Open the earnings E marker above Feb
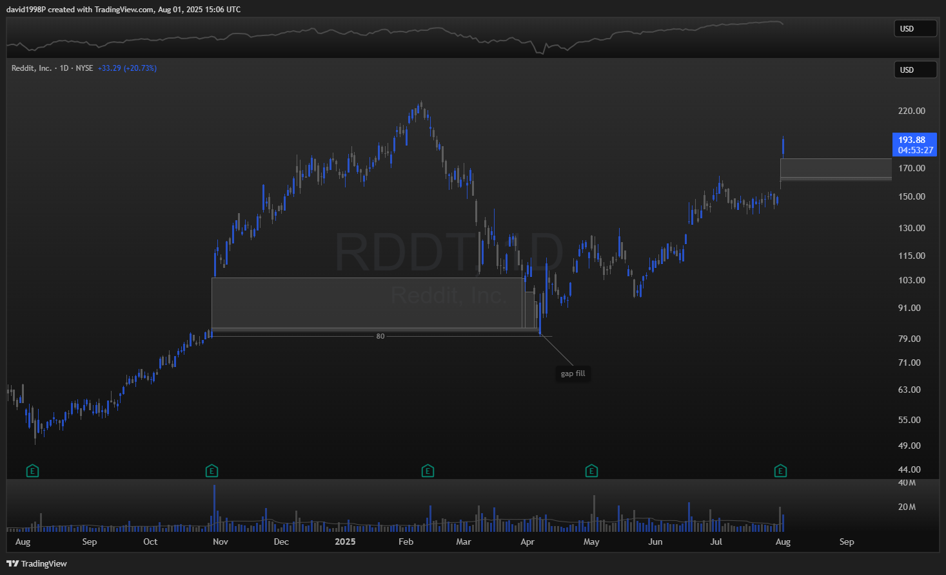 428,471
